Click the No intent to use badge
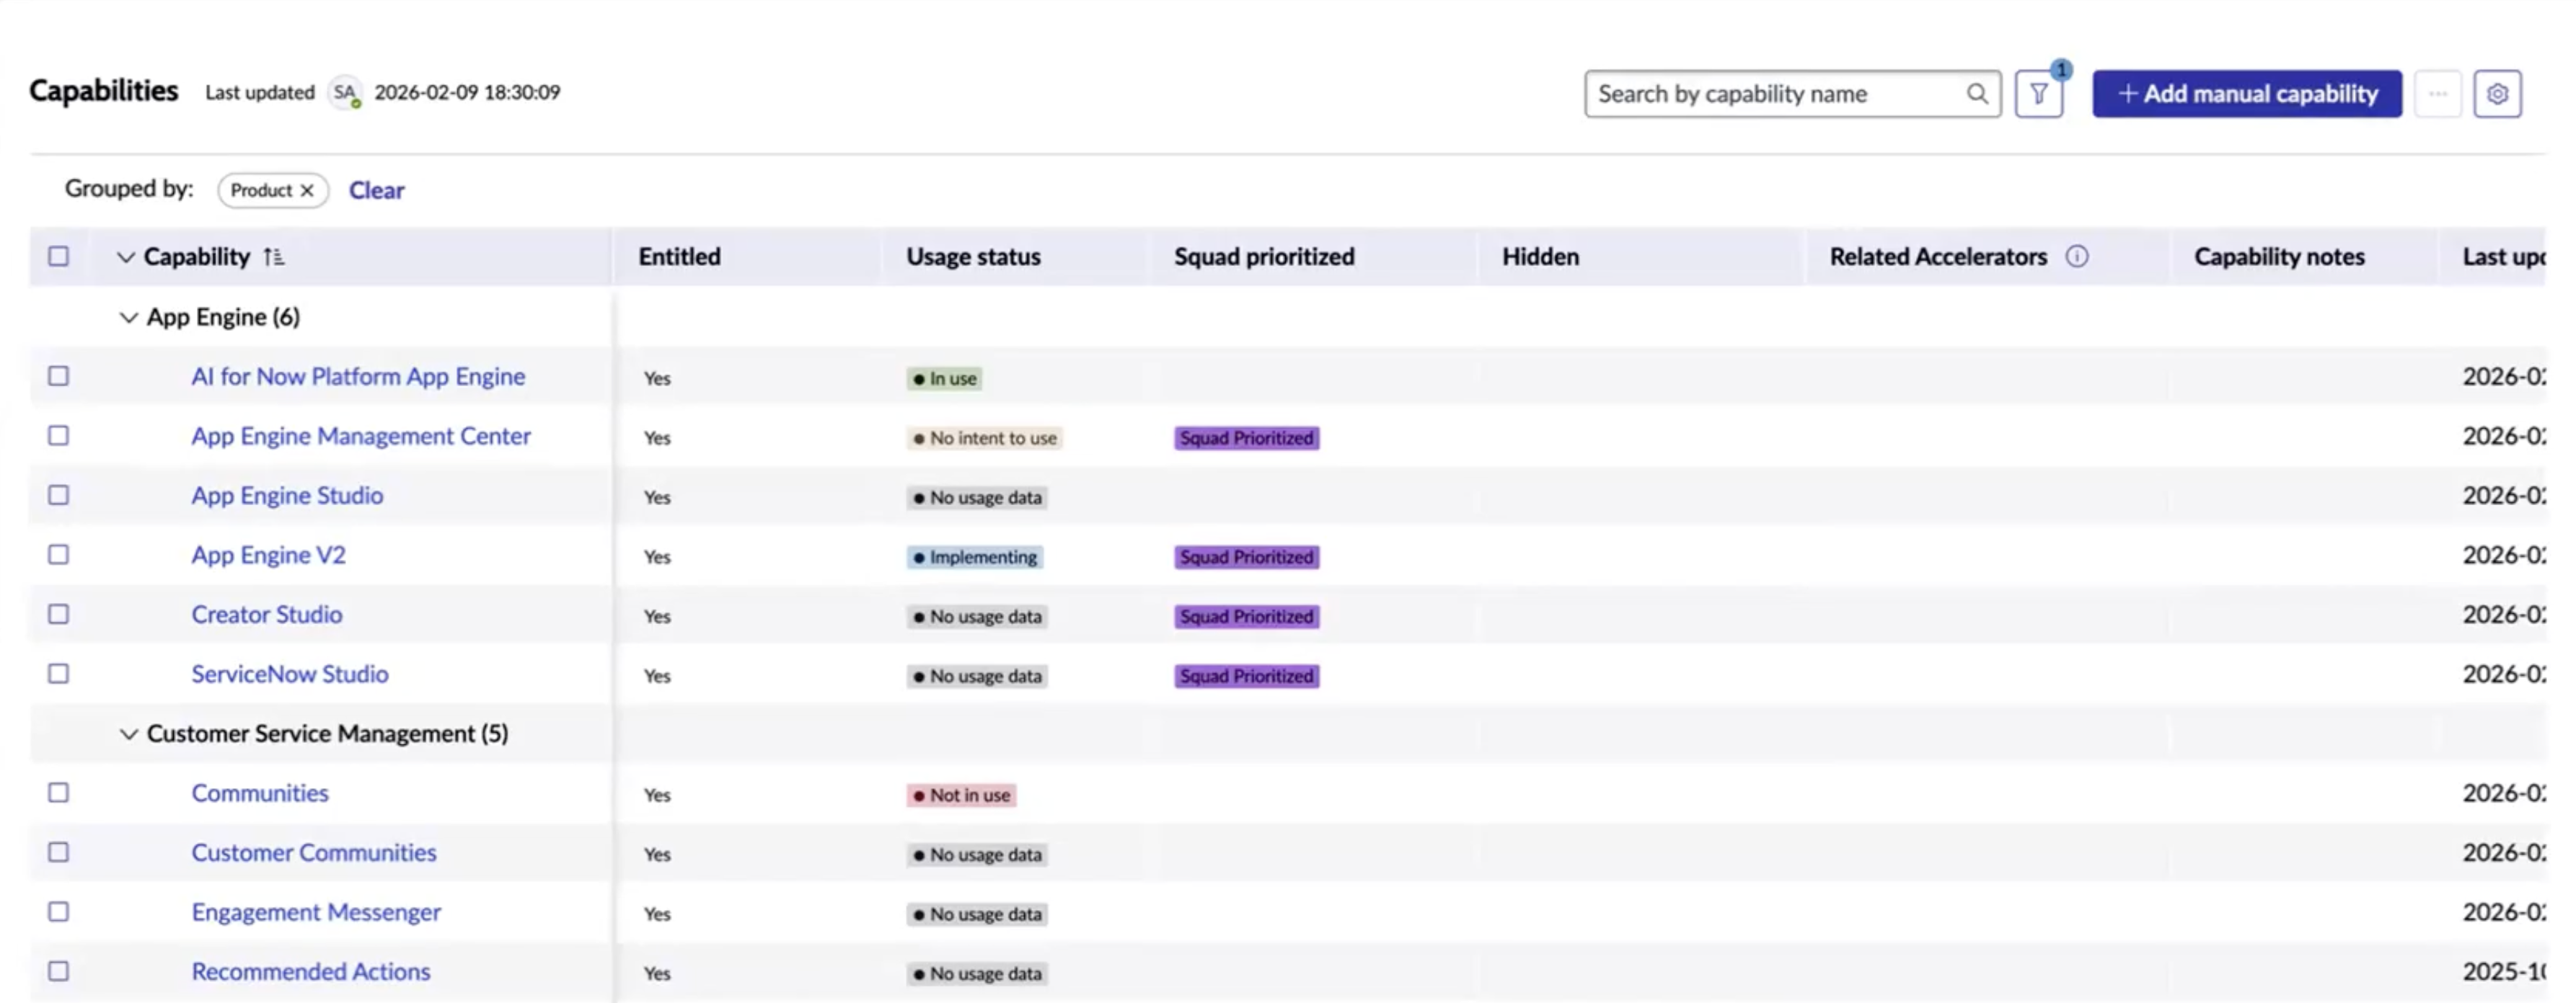Image resolution: width=2576 pixels, height=1003 pixels. tap(984, 437)
